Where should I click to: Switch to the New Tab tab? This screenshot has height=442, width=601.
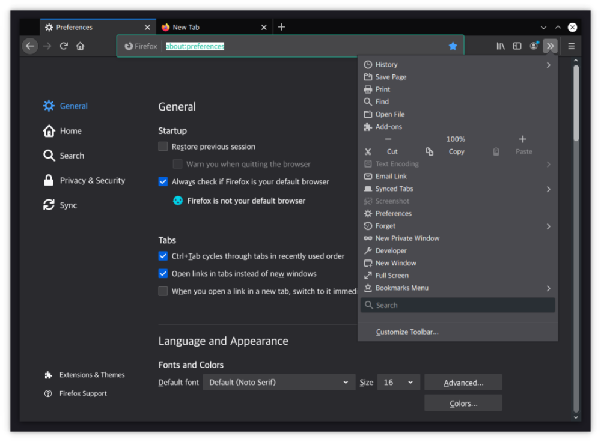[213, 27]
